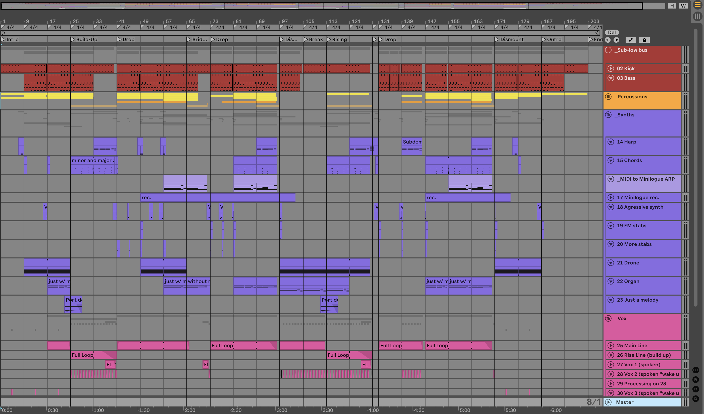
Task: Click the Dismount locator marker
Action: pyautogui.click(x=497, y=39)
